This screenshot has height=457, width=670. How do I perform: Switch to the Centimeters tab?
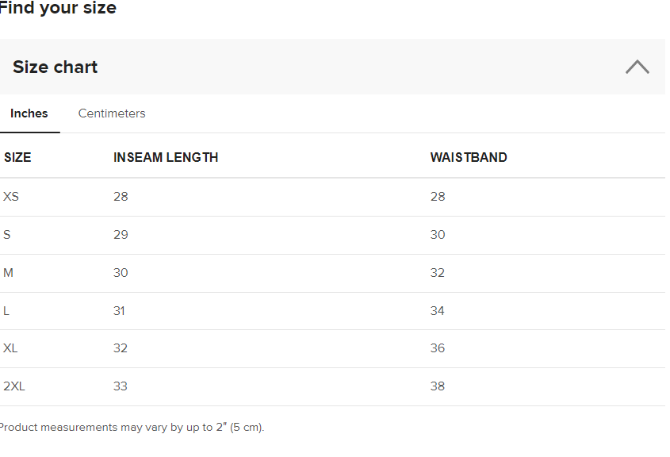pyautogui.click(x=112, y=113)
